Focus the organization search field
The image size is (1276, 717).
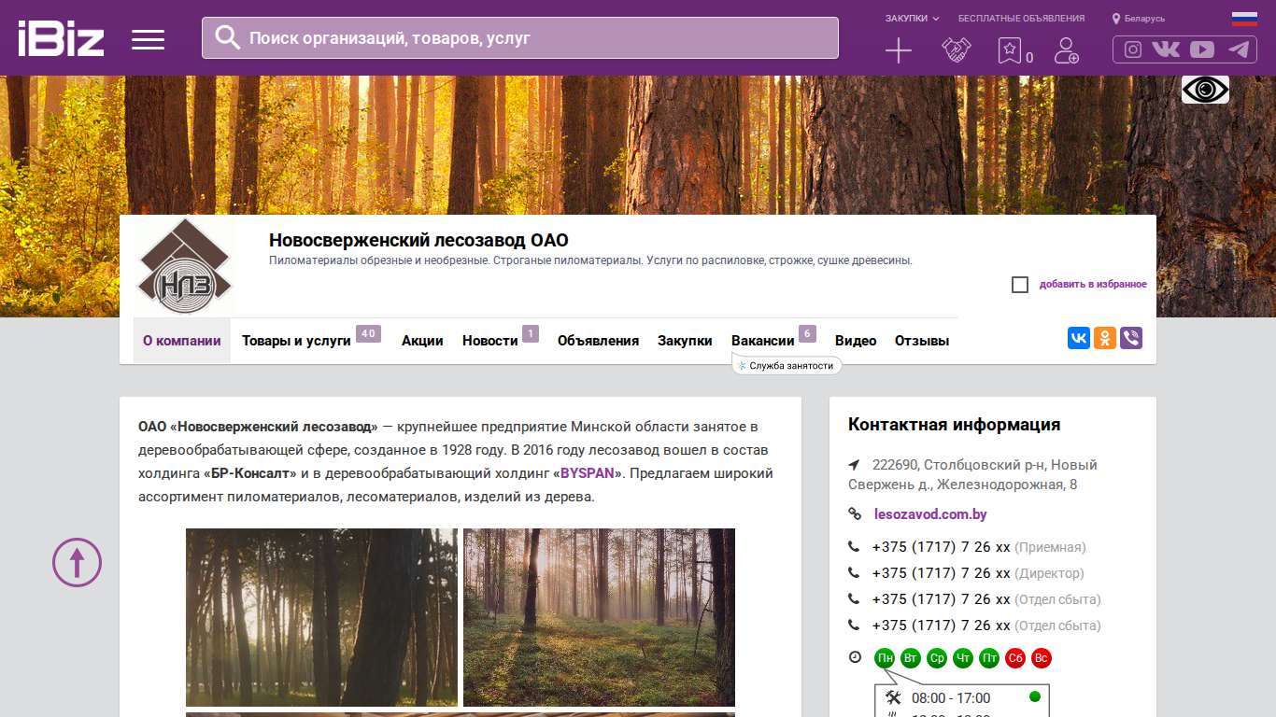click(x=520, y=38)
